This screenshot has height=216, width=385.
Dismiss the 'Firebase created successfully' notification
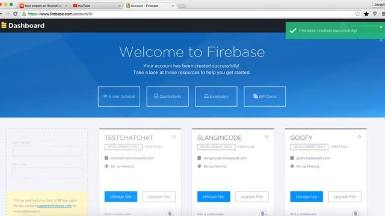[x=381, y=27]
